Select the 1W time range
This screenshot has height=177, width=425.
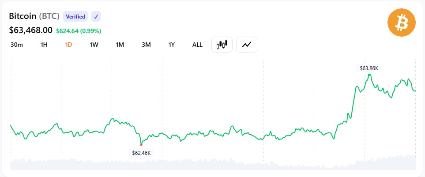pyautogui.click(x=94, y=45)
